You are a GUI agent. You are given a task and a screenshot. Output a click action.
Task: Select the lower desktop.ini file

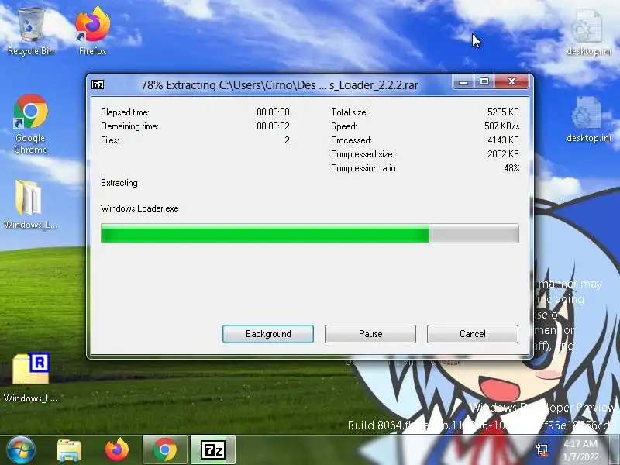(x=588, y=119)
